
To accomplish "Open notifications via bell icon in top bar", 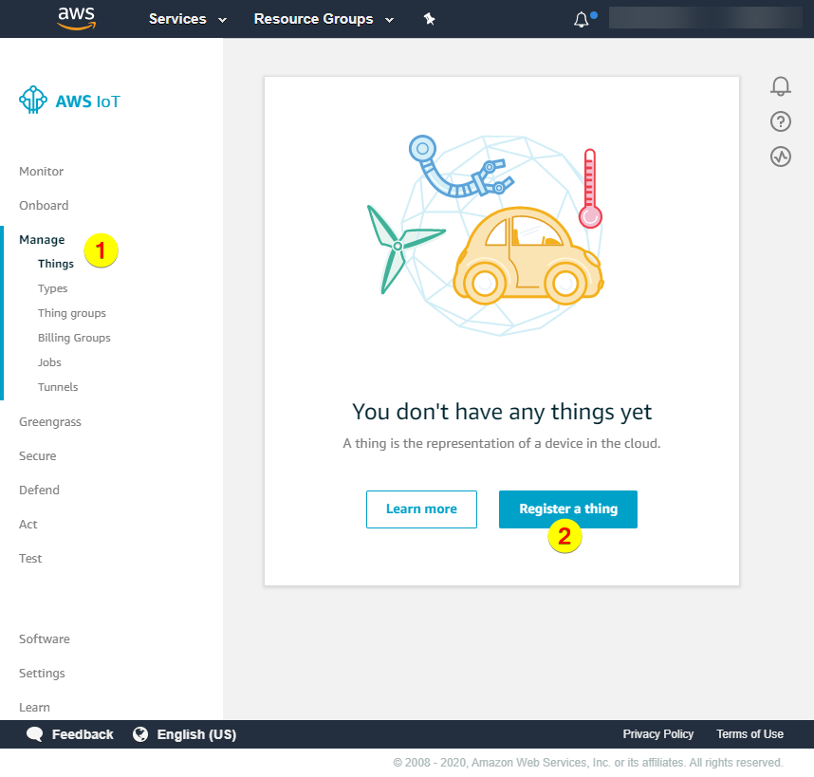I will [582, 18].
